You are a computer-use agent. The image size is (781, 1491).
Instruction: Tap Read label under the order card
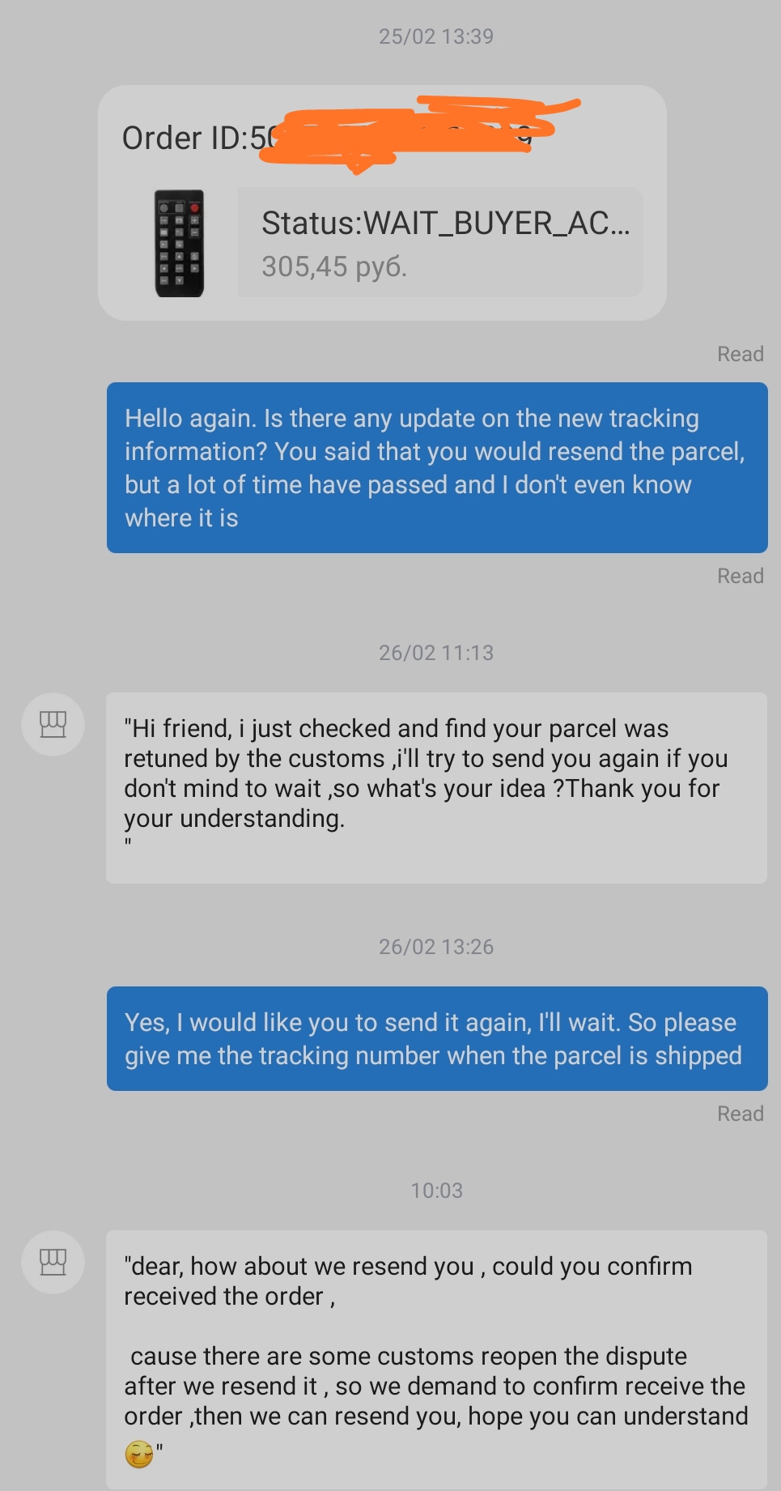[x=741, y=354]
